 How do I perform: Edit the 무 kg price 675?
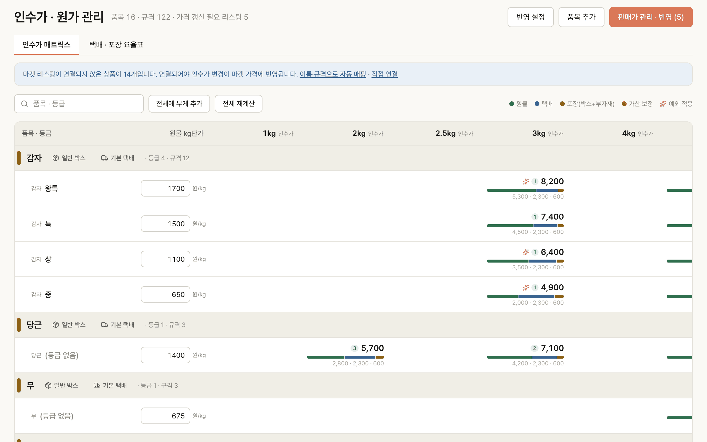[166, 416]
